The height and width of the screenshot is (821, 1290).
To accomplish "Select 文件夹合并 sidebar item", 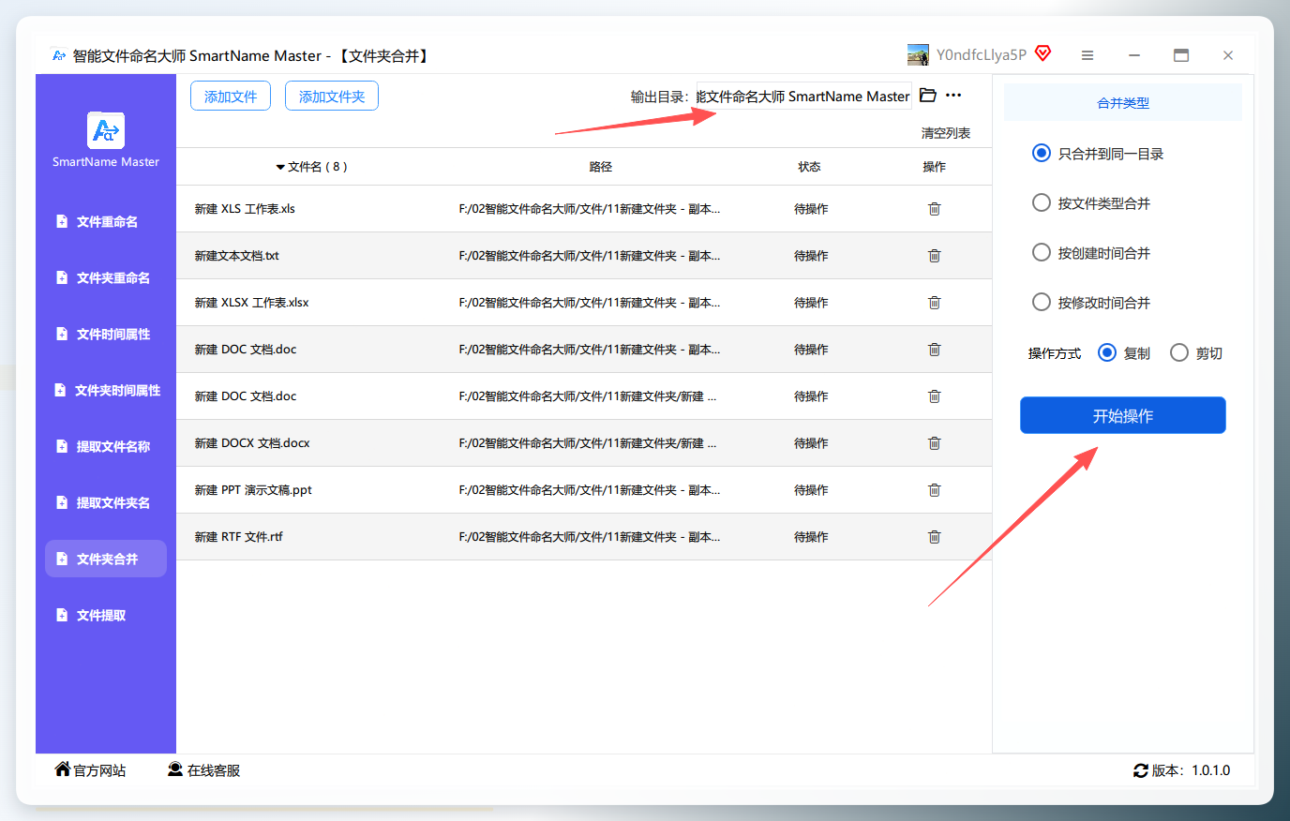I will point(106,559).
